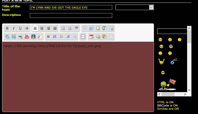Insert a table

pos(111,28)
